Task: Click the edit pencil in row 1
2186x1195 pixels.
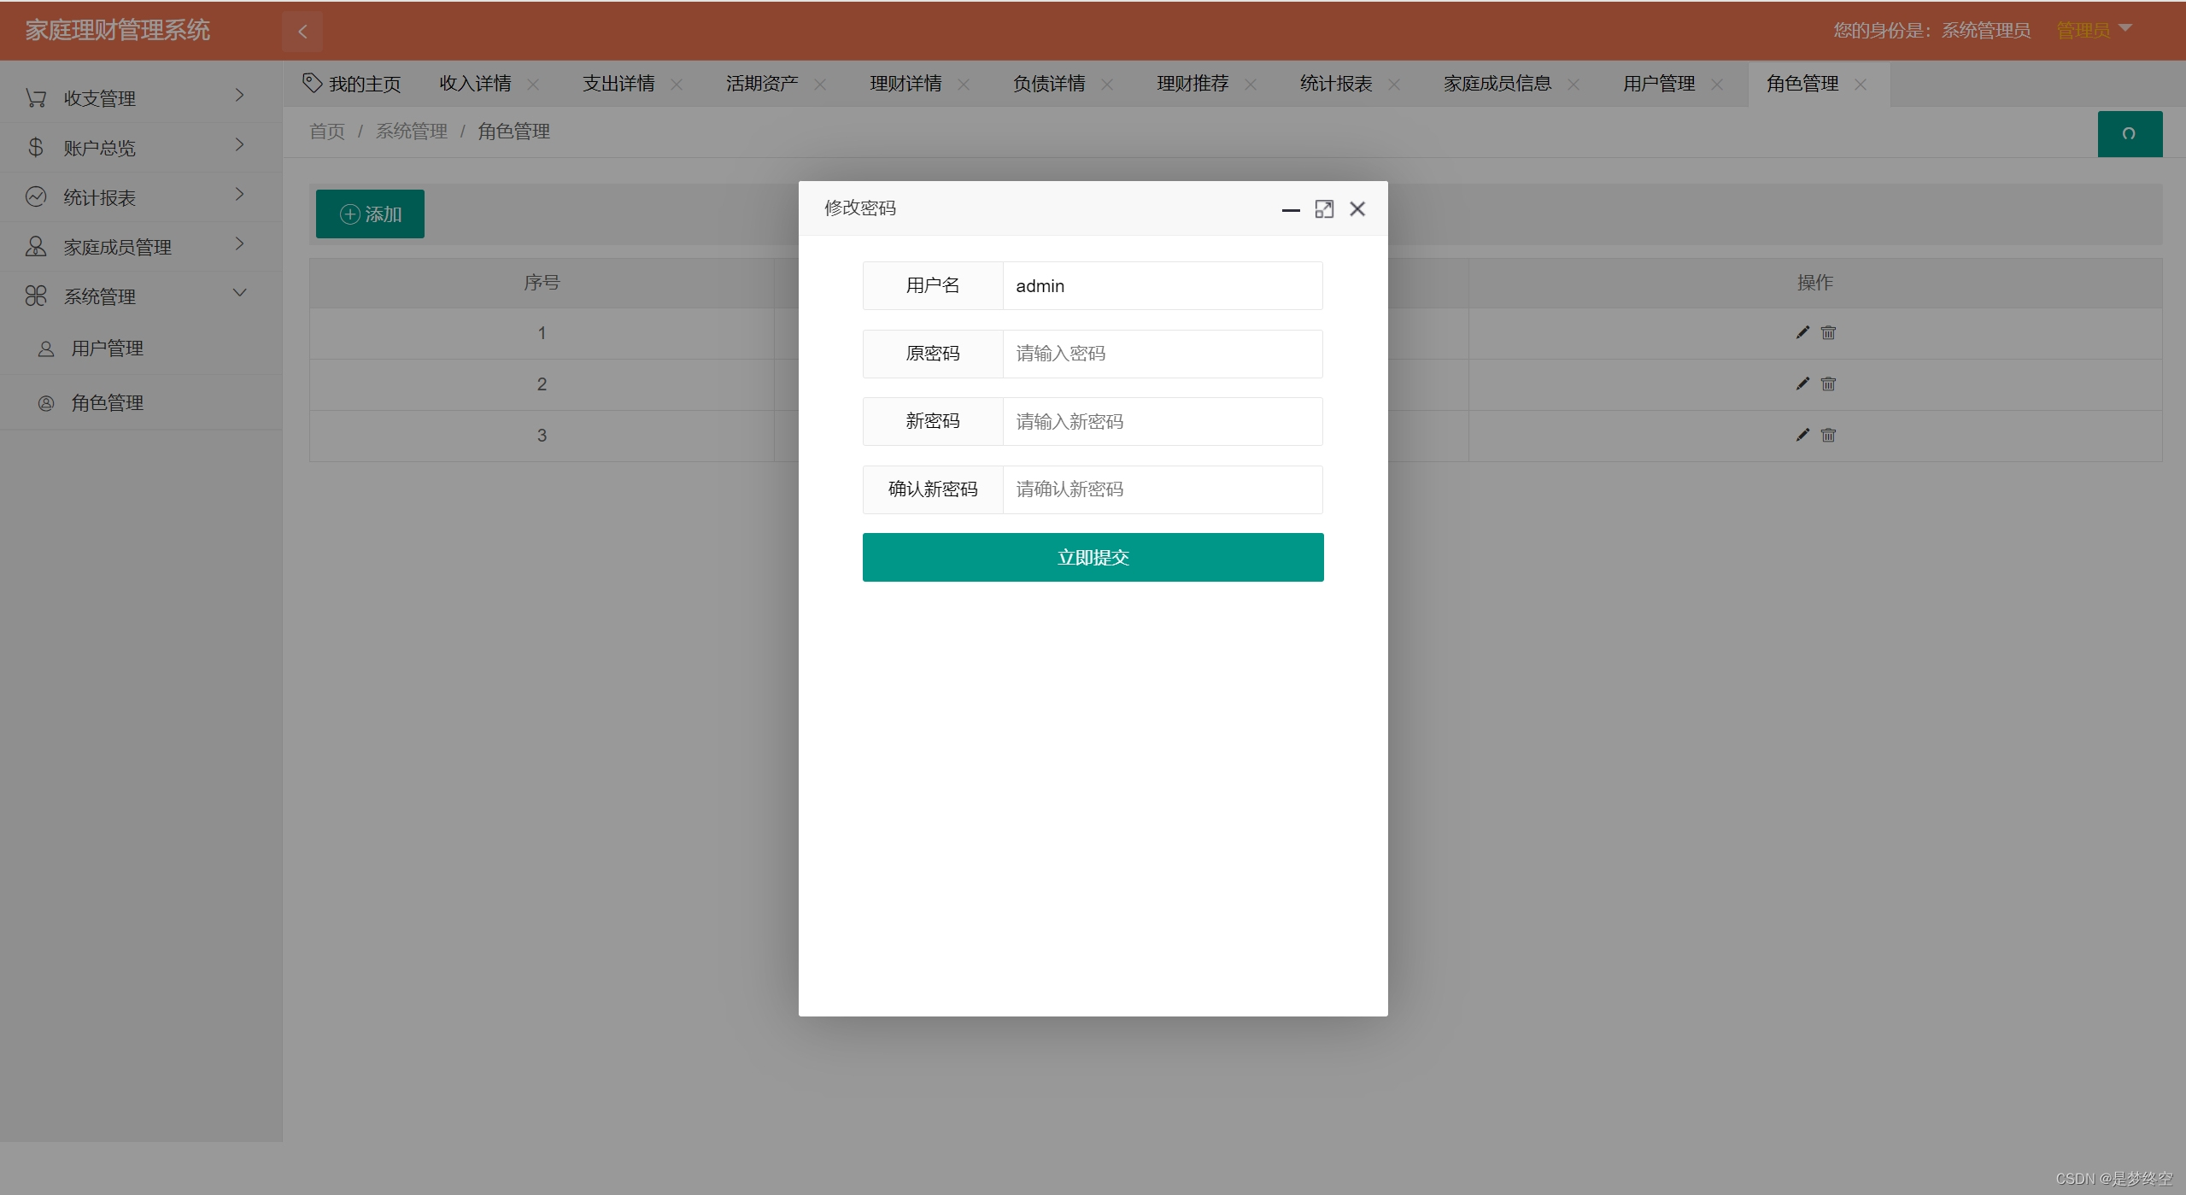Action: click(1802, 332)
